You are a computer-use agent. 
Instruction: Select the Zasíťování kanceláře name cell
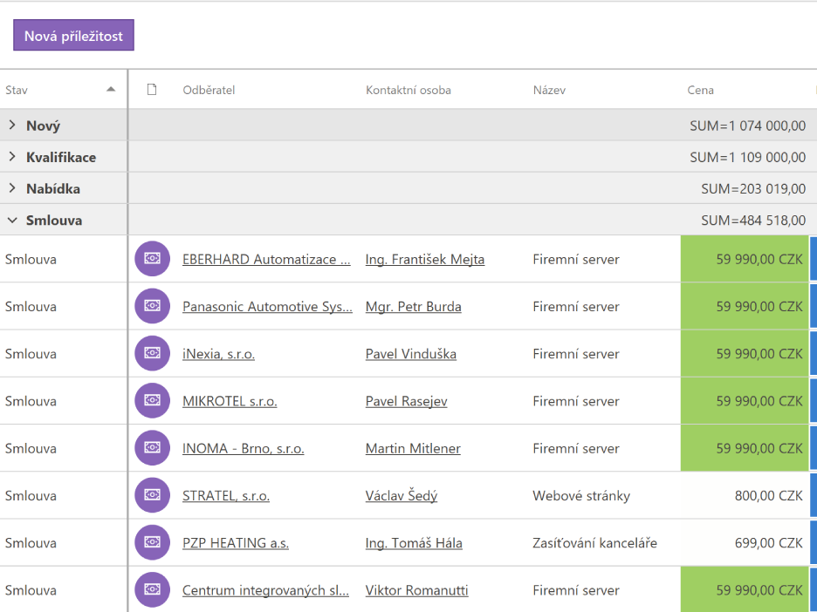(595, 543)
